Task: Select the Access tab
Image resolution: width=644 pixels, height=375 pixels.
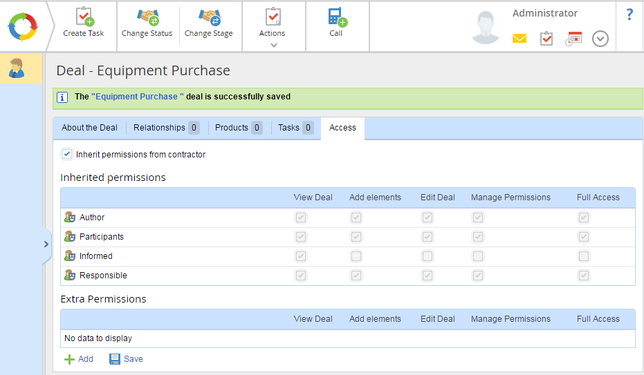Action: [342, 128]
